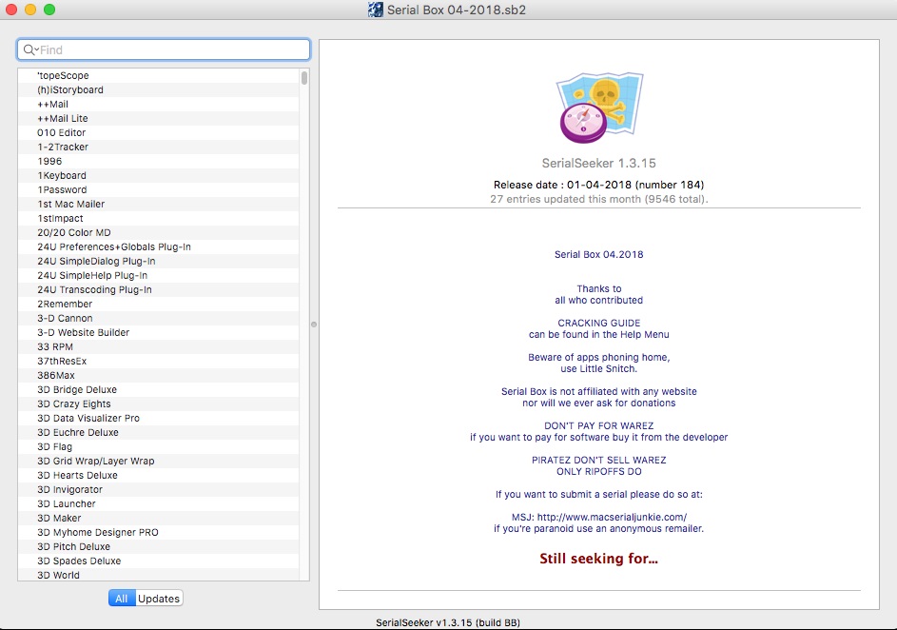Image resolution: width=897 pixels, height=630 pixels.
Task: Select the 3D Invigorator entry
Action: [159, 490]
